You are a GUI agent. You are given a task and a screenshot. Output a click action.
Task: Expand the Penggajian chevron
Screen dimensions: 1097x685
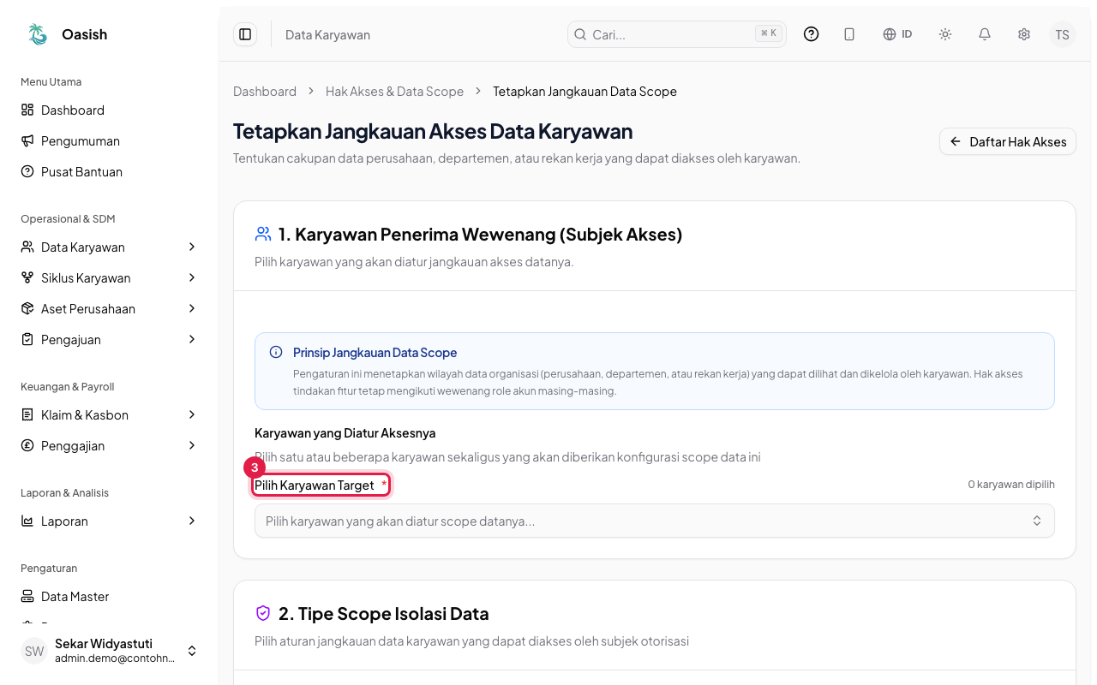[x=192, y=445]
